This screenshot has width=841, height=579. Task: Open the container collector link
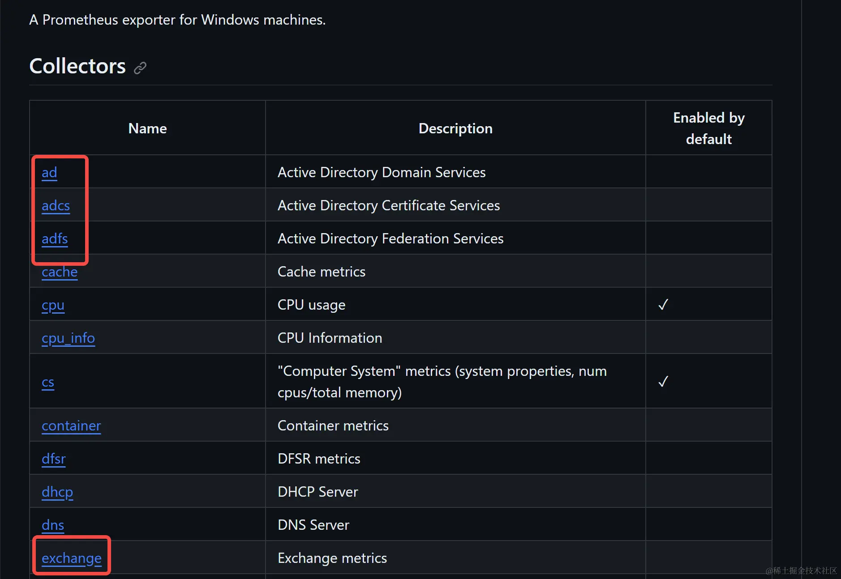click(x=71, y=426)
